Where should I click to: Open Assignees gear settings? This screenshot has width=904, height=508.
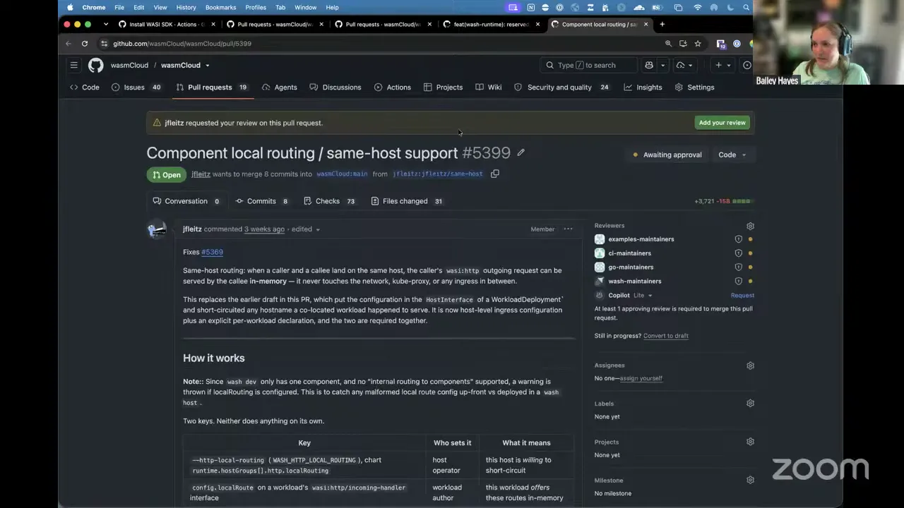pyautogui.click(x=750, y=365)
